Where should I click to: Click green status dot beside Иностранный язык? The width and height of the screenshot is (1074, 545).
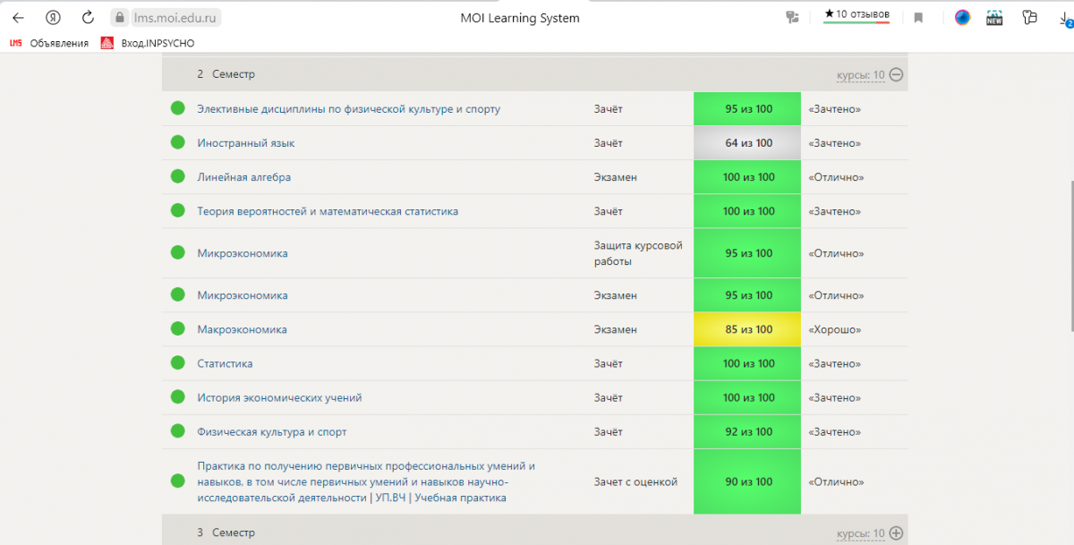(177, 143)
